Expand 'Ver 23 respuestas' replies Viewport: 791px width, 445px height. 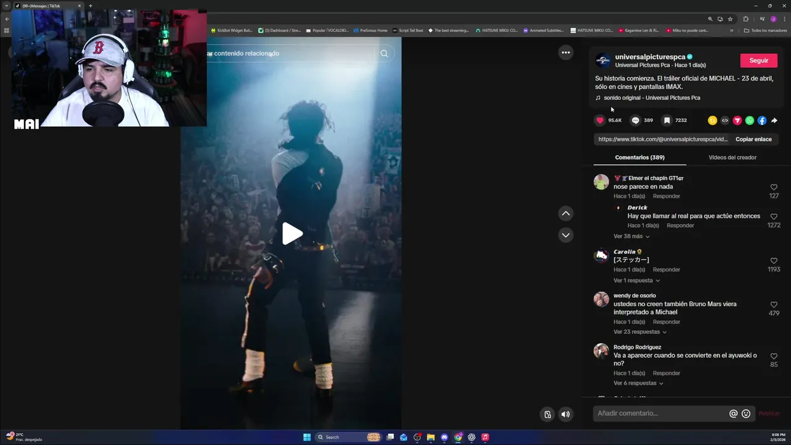pyautogui.click(x=640, y=332)
